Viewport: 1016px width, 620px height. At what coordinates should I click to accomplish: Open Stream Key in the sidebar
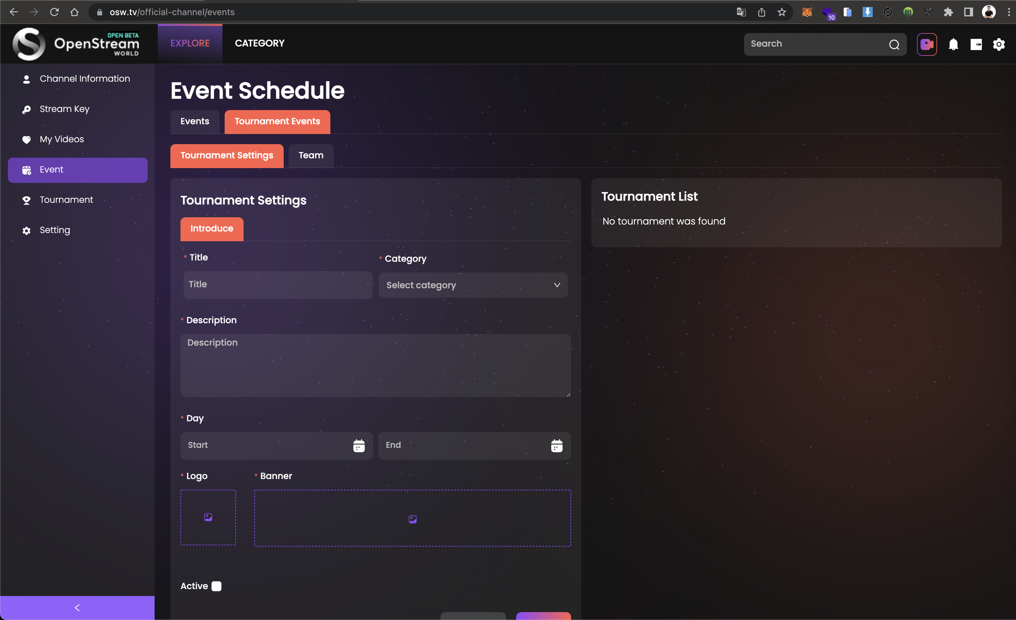[78, 109]
